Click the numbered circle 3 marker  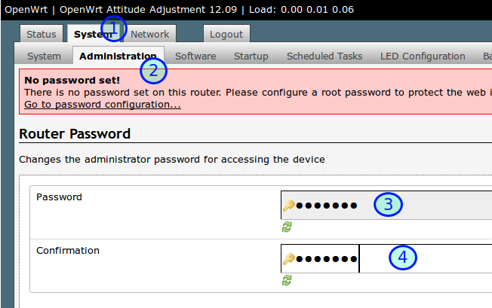tap(388, 204)
